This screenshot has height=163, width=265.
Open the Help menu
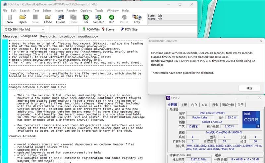[125, 11]
